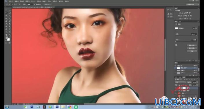Select the Paint Bucket tool
This screenshot has width=204, height=109.
click(x=10, y=24)
